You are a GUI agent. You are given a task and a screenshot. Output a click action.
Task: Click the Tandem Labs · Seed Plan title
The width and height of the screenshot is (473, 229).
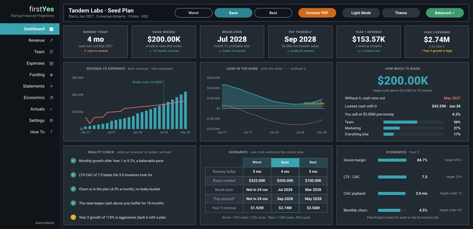click(x=101, y=10)
